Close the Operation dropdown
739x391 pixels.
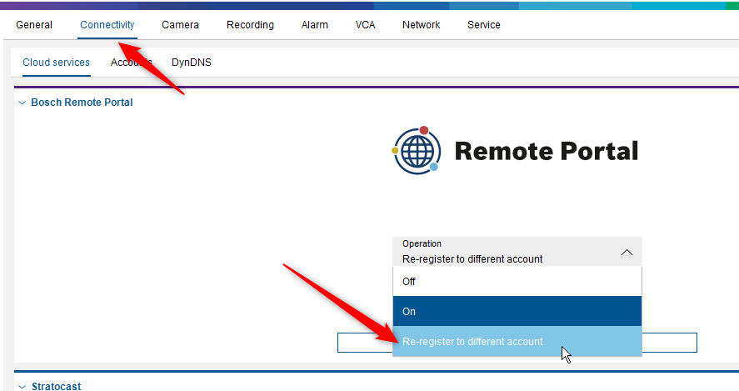click(627, 253)
